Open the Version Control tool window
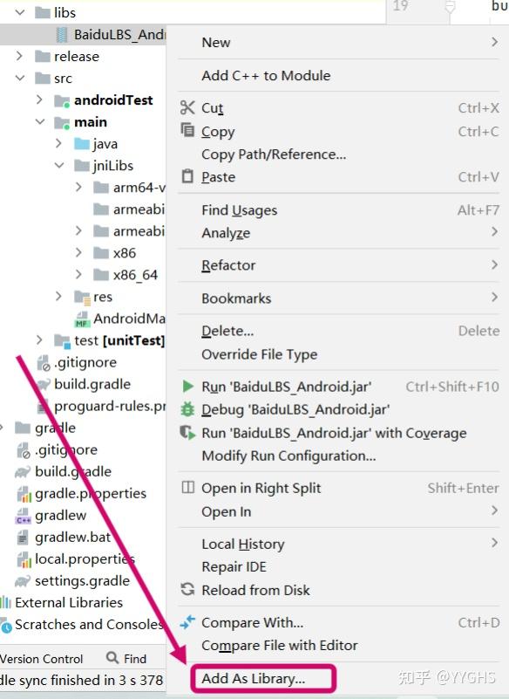 pyautogui.click(x=42, y=659)
